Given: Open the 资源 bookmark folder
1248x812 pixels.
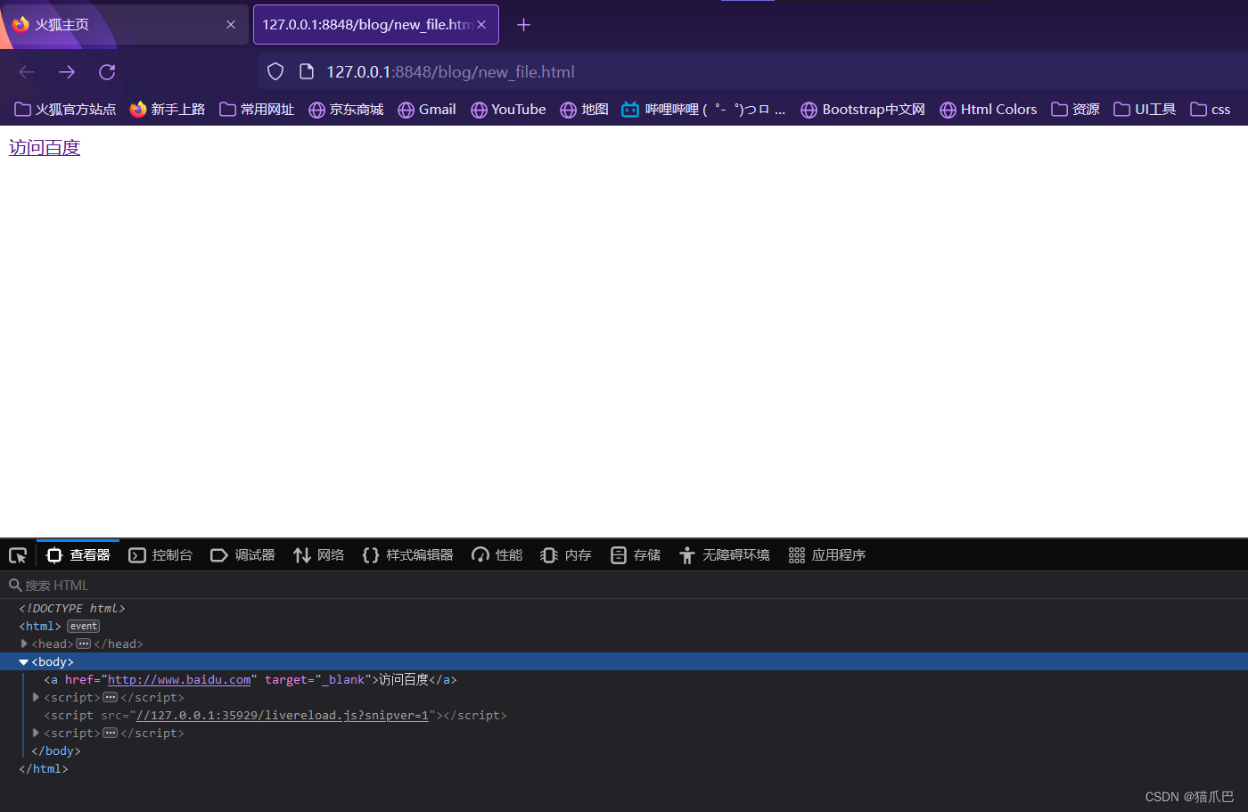Looking at the screenshot, I should tap(1075, 110).
